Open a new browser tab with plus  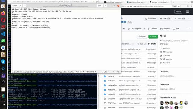[173, 2]
